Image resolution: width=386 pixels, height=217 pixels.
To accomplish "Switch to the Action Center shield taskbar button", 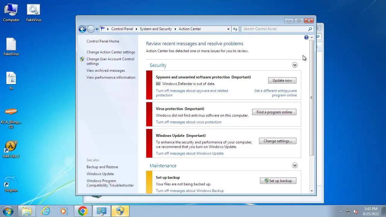I will click(120, 211).
